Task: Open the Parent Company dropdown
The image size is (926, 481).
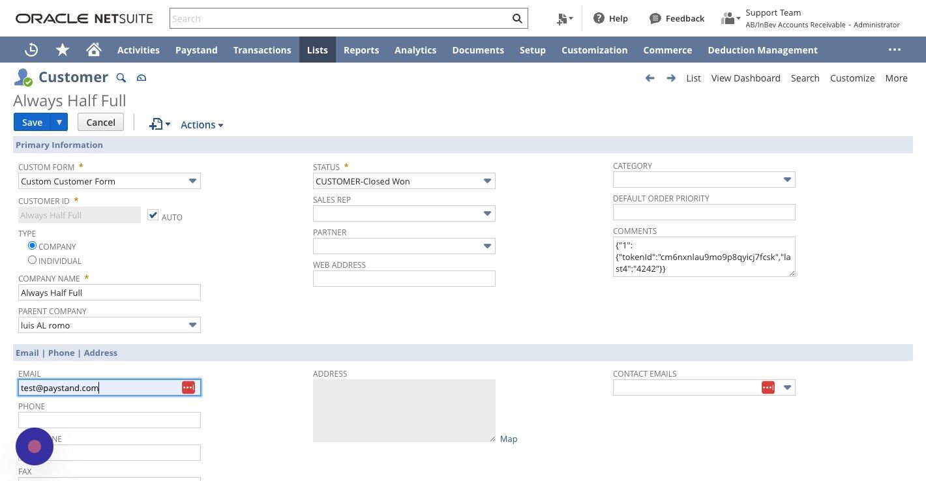Action: click(x=192, y=325)
